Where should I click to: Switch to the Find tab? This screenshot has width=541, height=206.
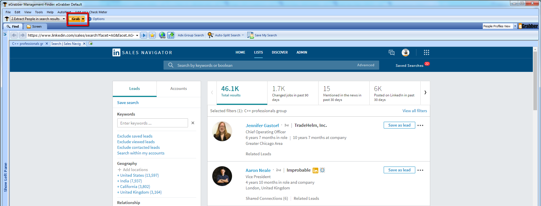[13, 26]
